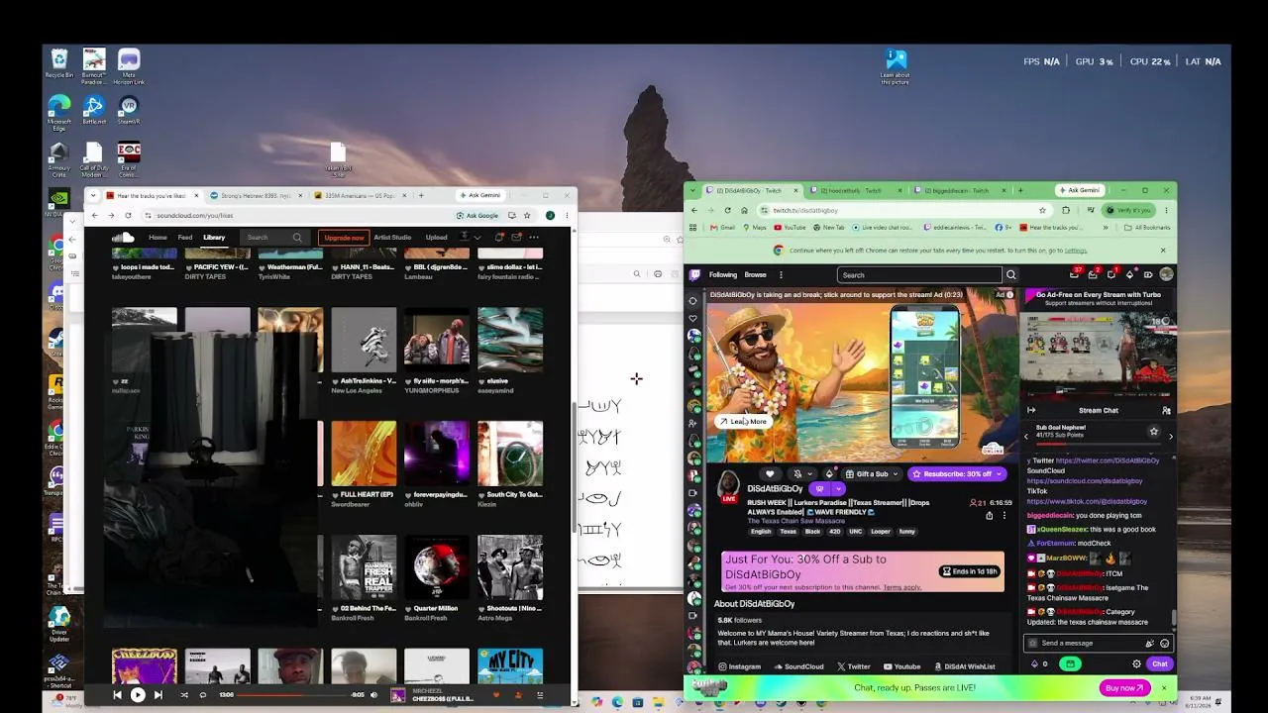Open Feed in SoundCloud nav
Viewport: 1268px width, 713px height.
point(185,238)
